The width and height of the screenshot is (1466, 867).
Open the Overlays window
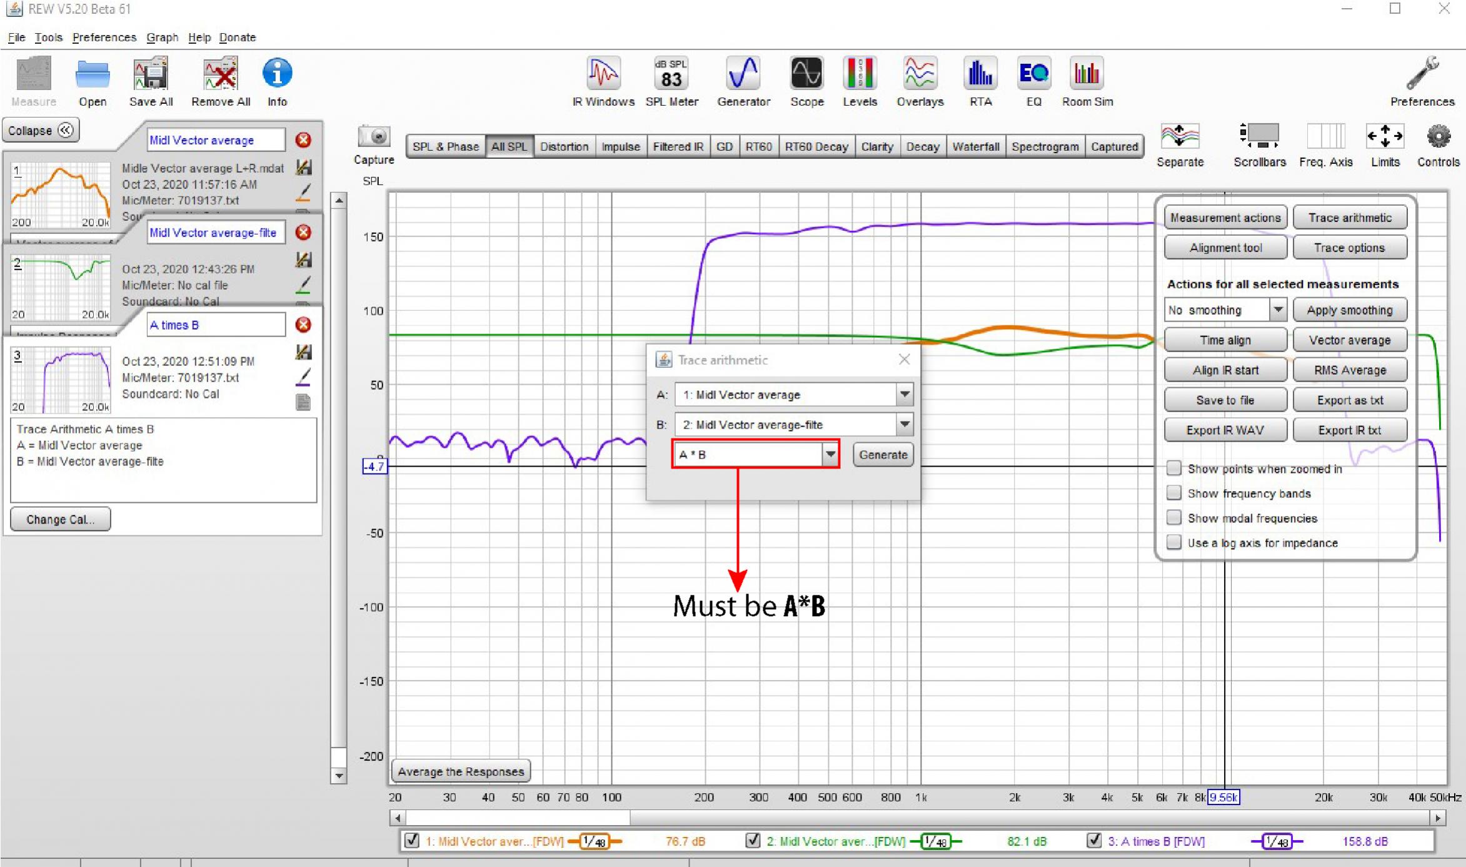pos(920,81)
